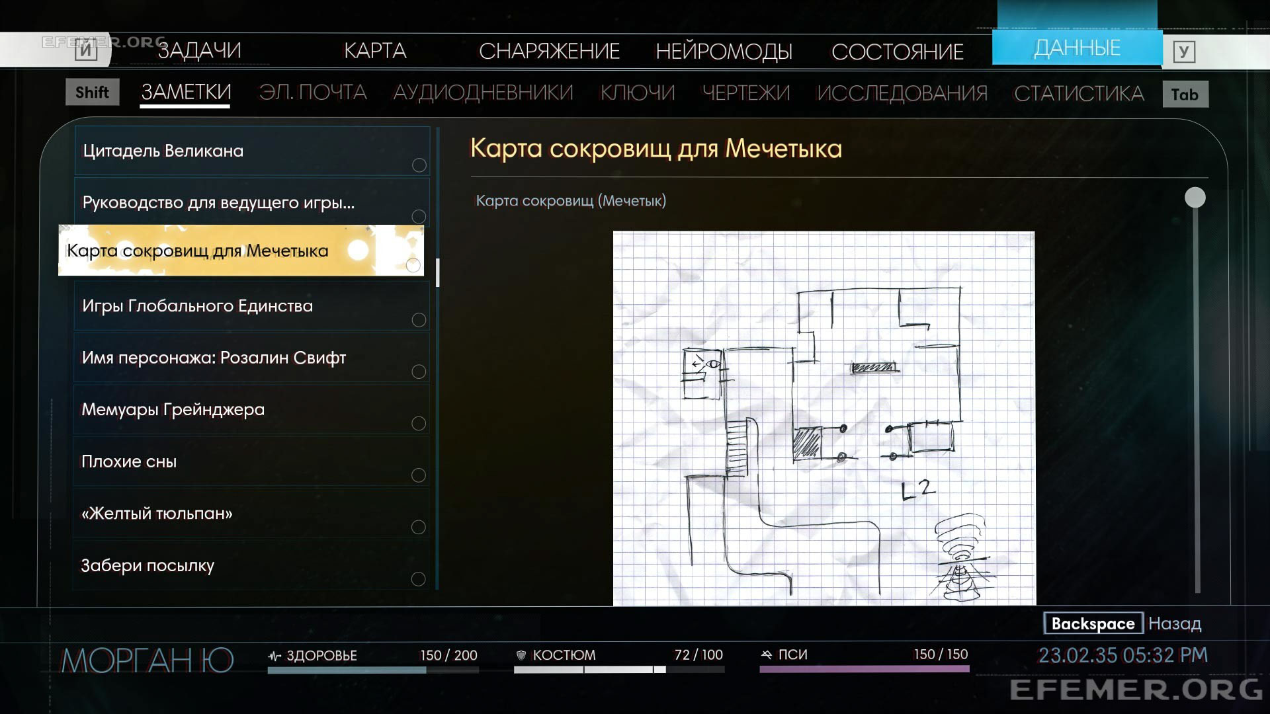
Task: Click the psi value 150 / 150
Action: coord(941,654)
